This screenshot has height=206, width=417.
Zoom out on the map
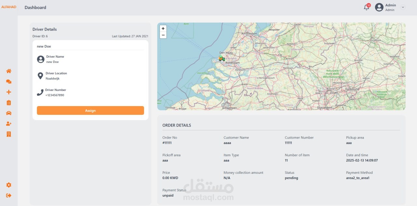coord(163,35)
